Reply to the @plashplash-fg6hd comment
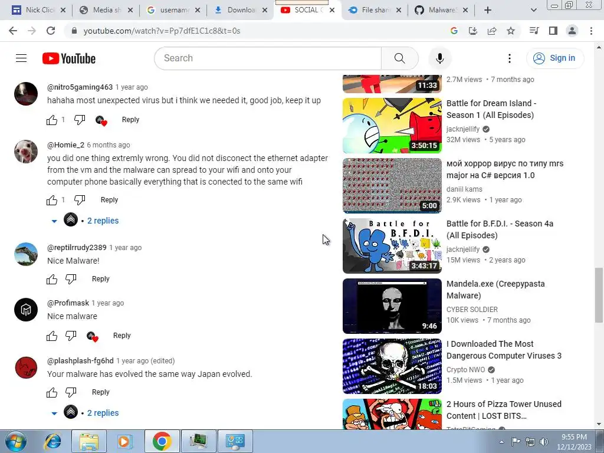This screenshot has height=453, width=604. point(100,392)
